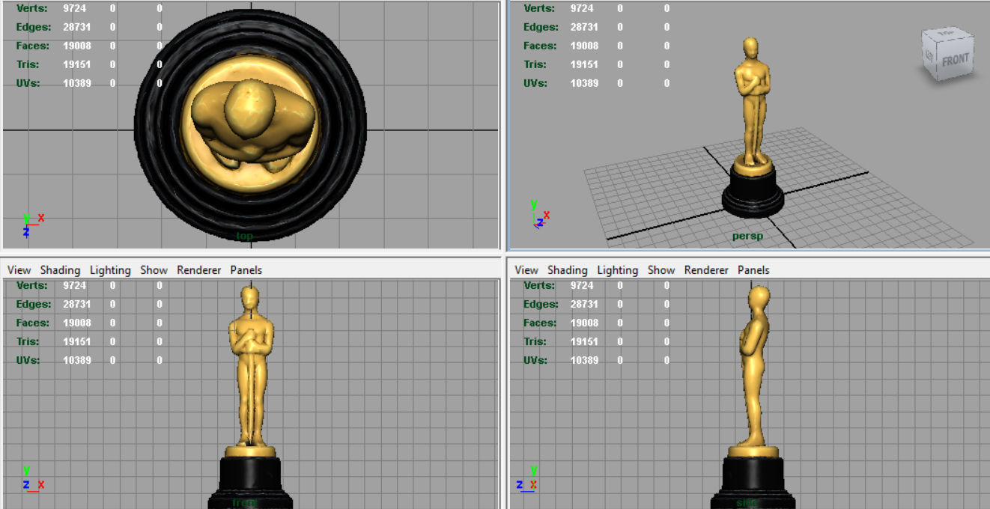
Task: Open the Panels menu in the side panel
Action: (753, 270)
